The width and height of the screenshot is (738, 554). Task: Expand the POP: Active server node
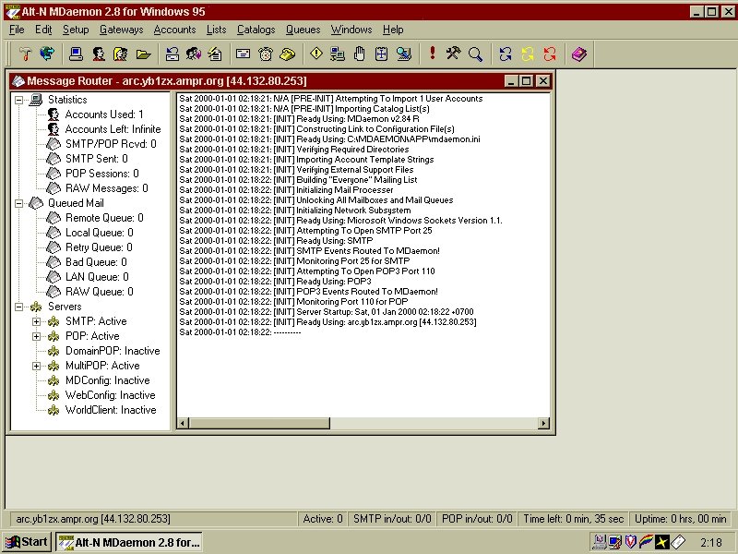pos(36,336)
